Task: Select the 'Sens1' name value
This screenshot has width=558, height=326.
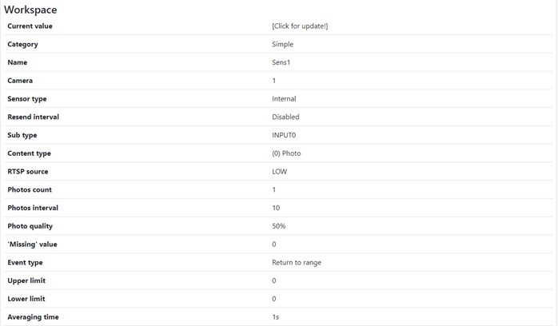Action: tap(282, 62)
